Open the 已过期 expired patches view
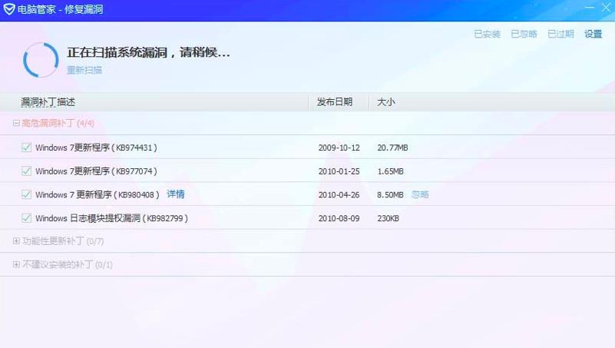Viewport: 615px width, 348px height. tap(560, 34)
